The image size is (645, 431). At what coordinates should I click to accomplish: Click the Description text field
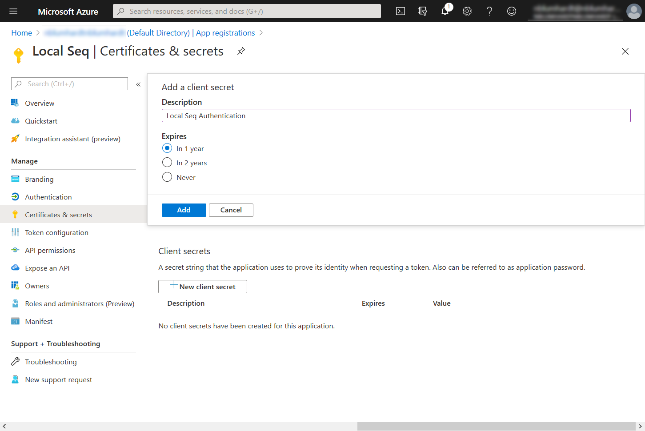(396, 116)
